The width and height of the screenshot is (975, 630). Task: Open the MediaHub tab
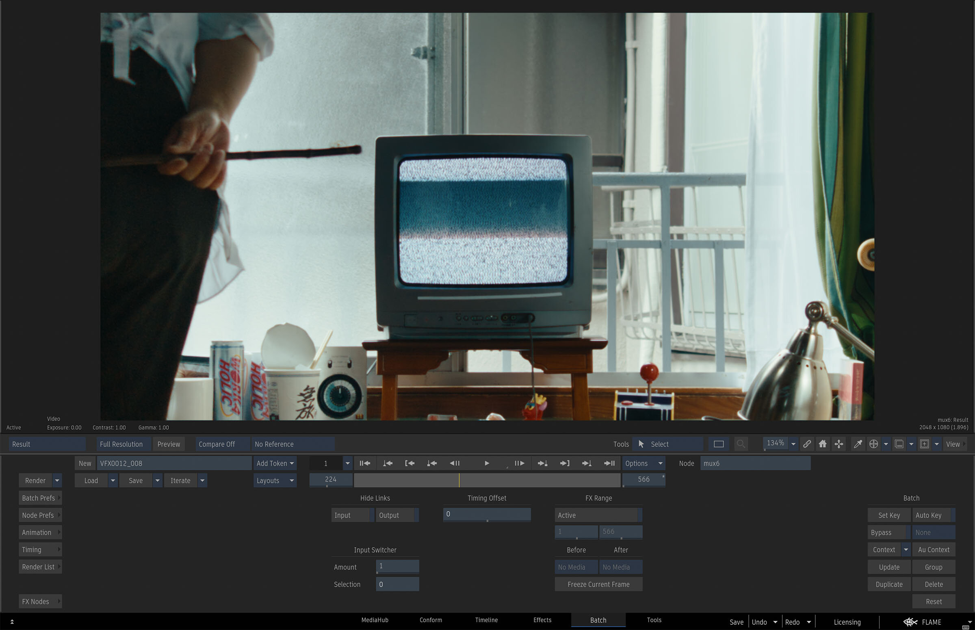[375, 620]
